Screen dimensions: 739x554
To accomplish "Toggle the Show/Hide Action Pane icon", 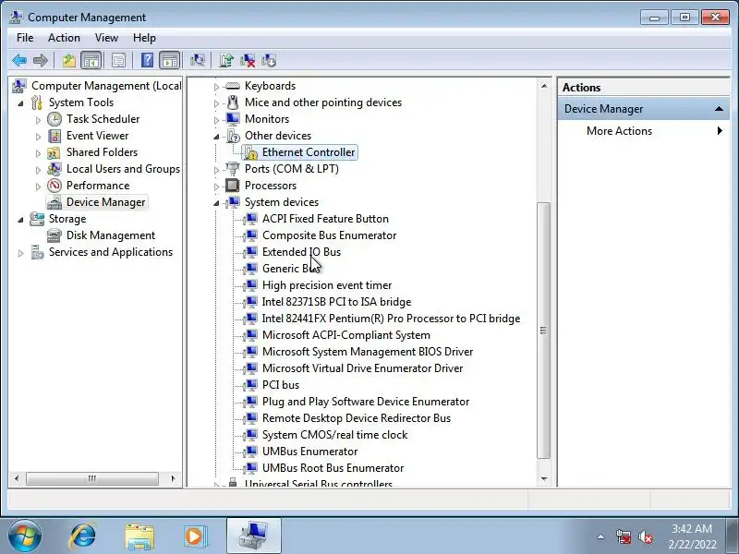I will (x=170, y=60).
